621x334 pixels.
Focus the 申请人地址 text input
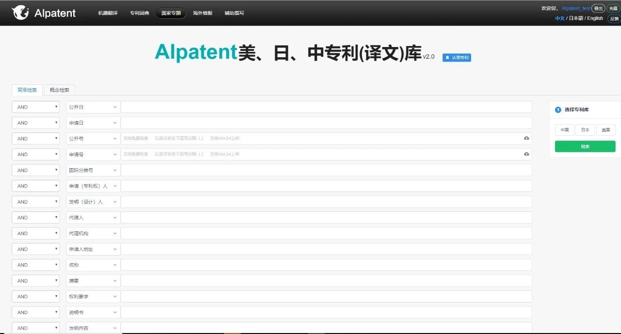326,249
